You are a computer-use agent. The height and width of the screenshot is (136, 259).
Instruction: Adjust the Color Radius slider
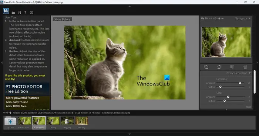pyautogui.click(x=231, y=101)
